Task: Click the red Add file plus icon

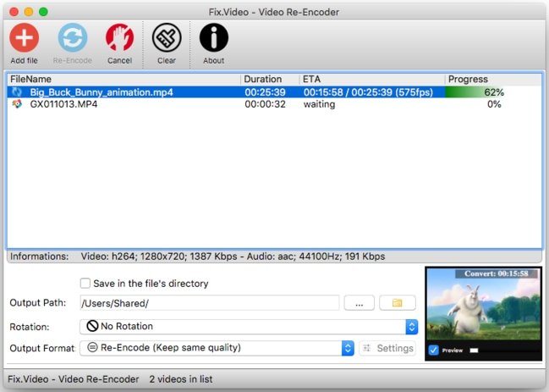Action: (x=24, y=37)
